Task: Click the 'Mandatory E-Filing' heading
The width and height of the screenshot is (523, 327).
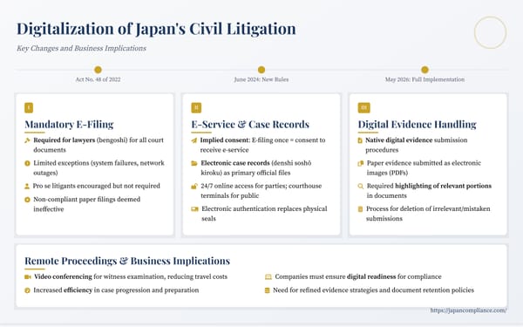Action: pyautogui.click(x=69, y=125)
